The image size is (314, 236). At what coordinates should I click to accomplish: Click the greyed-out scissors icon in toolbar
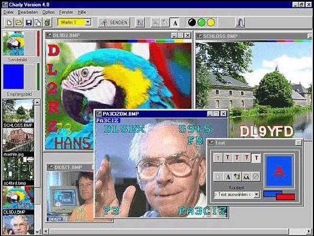[x=155, y=22]
